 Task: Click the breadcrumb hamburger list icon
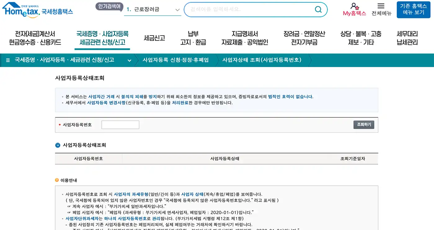(x=8, y=60)
